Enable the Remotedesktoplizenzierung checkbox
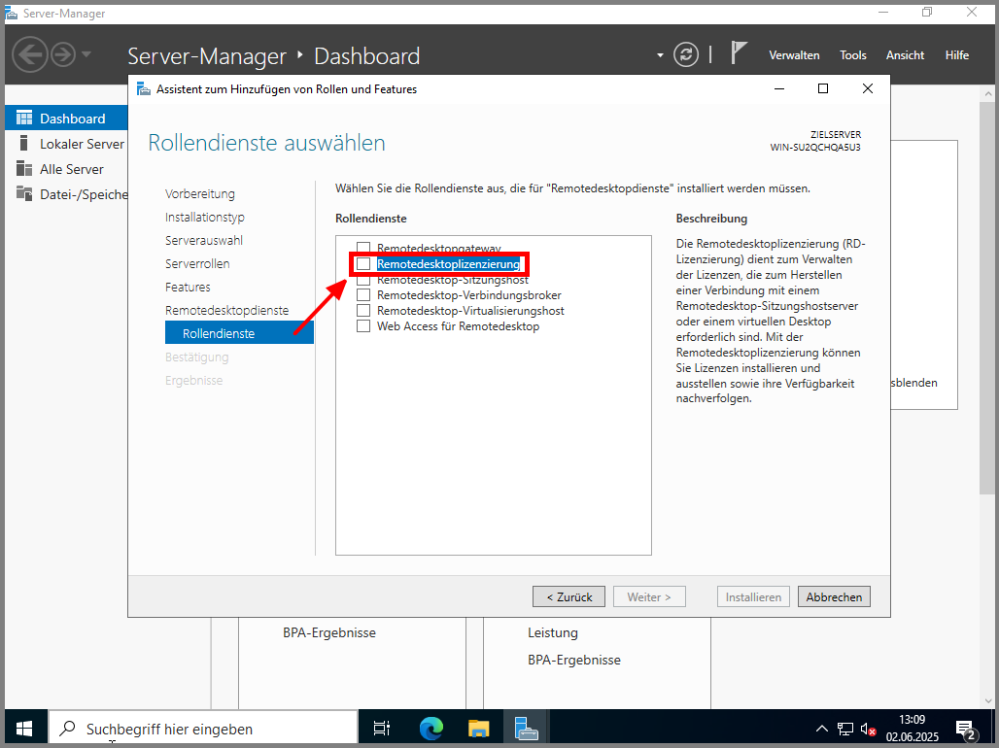The width and height of the screenshot is (999, 748). tap(363, 264)
